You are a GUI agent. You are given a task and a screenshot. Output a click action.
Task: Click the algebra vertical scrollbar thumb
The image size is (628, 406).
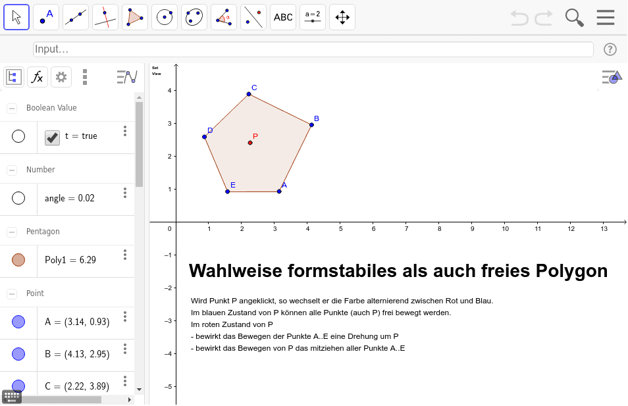pyautogui.click(x=139, y=144)
